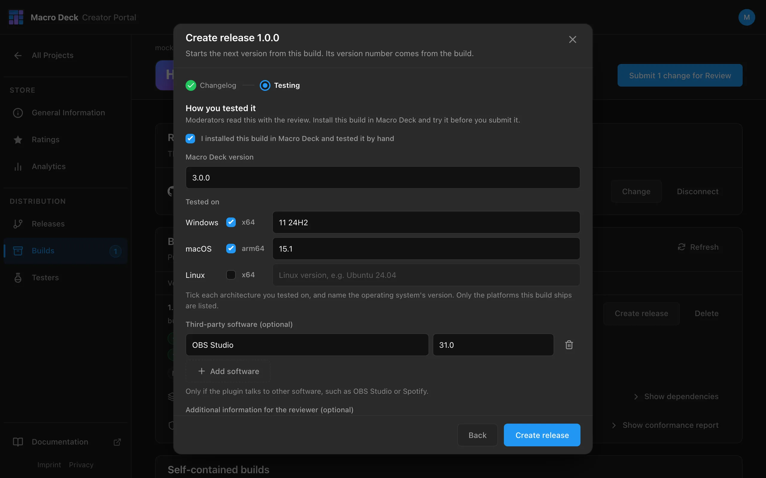
Task: Click the Macro Deck title text
Action: [54, 17]
